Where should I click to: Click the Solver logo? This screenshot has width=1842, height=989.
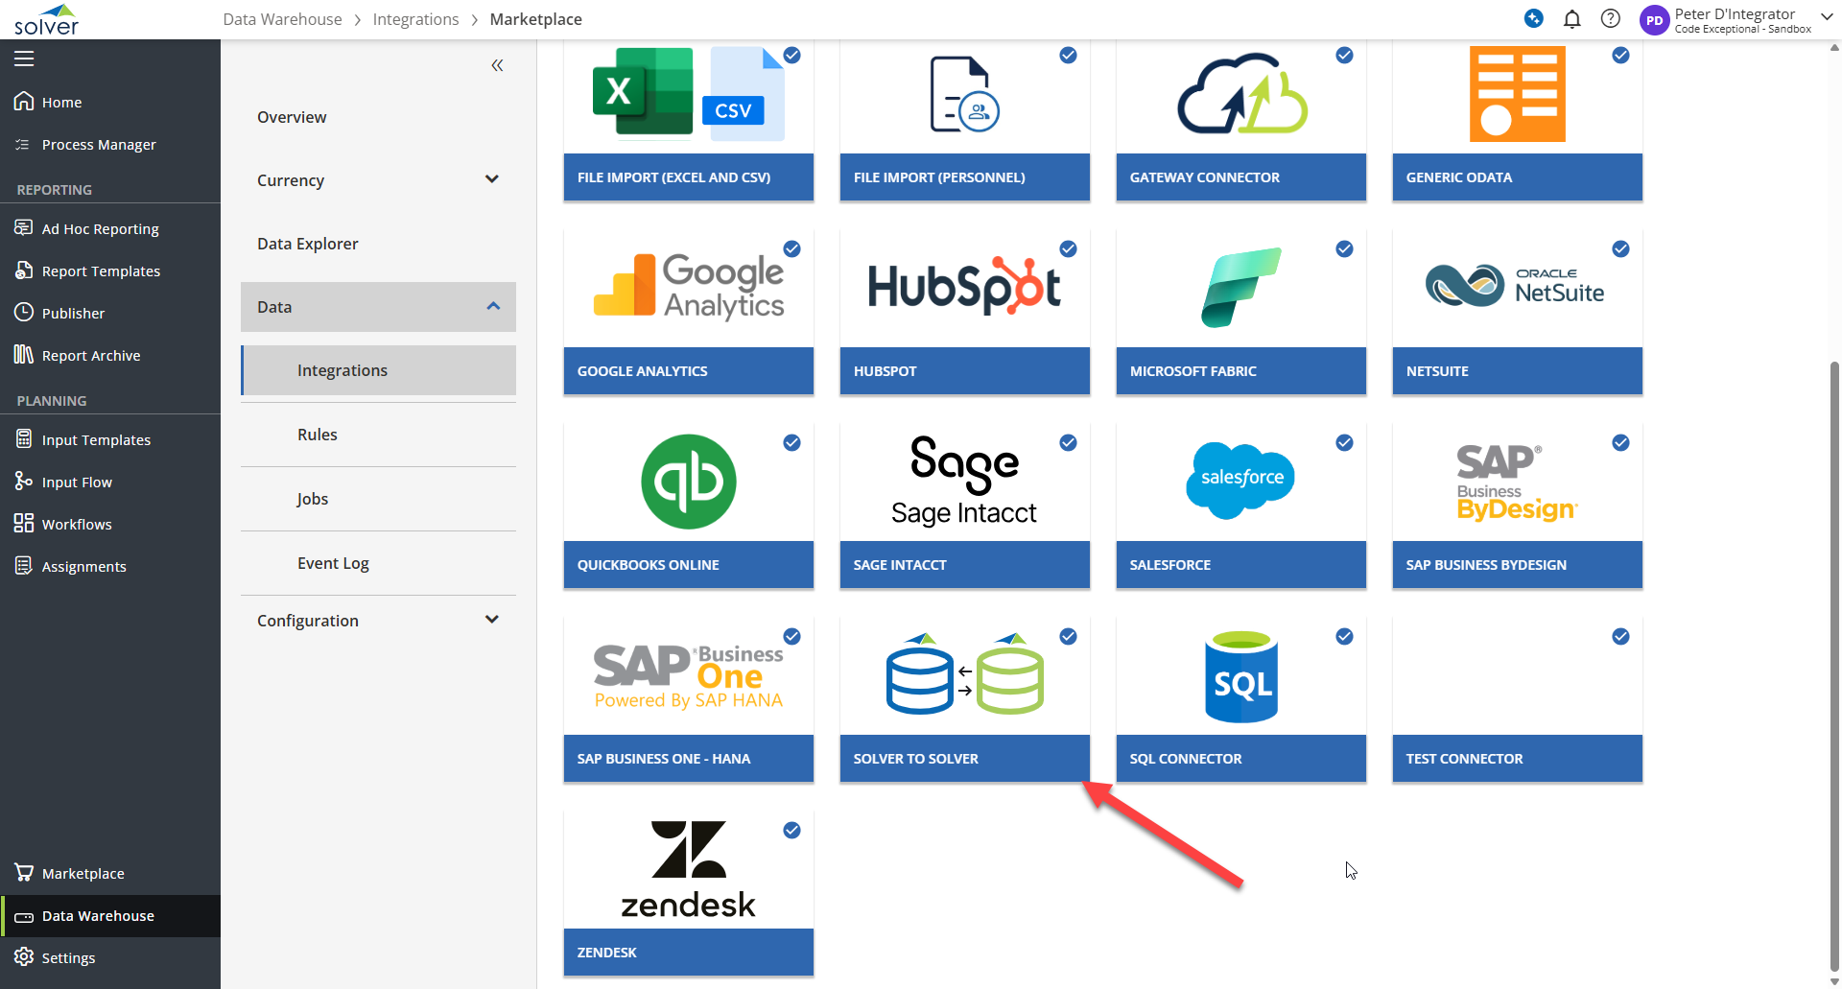coord(46,20)
